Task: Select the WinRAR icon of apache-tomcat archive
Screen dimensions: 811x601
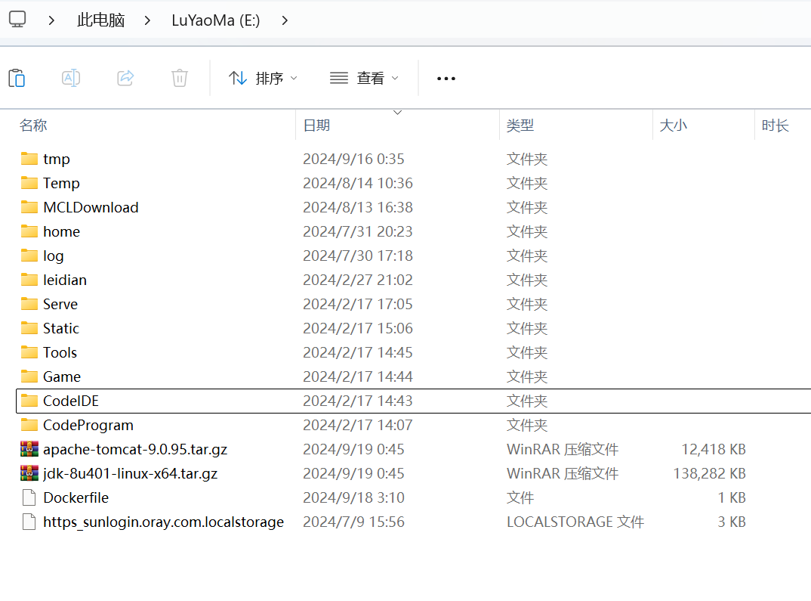Action: tap(29, 449)
